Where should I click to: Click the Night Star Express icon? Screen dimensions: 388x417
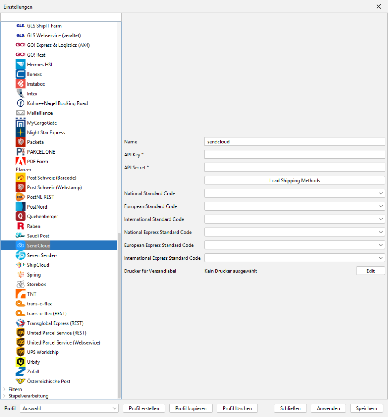20,132
